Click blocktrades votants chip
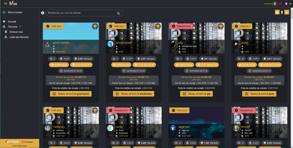 pyautogui.click(x=122, y=65)
